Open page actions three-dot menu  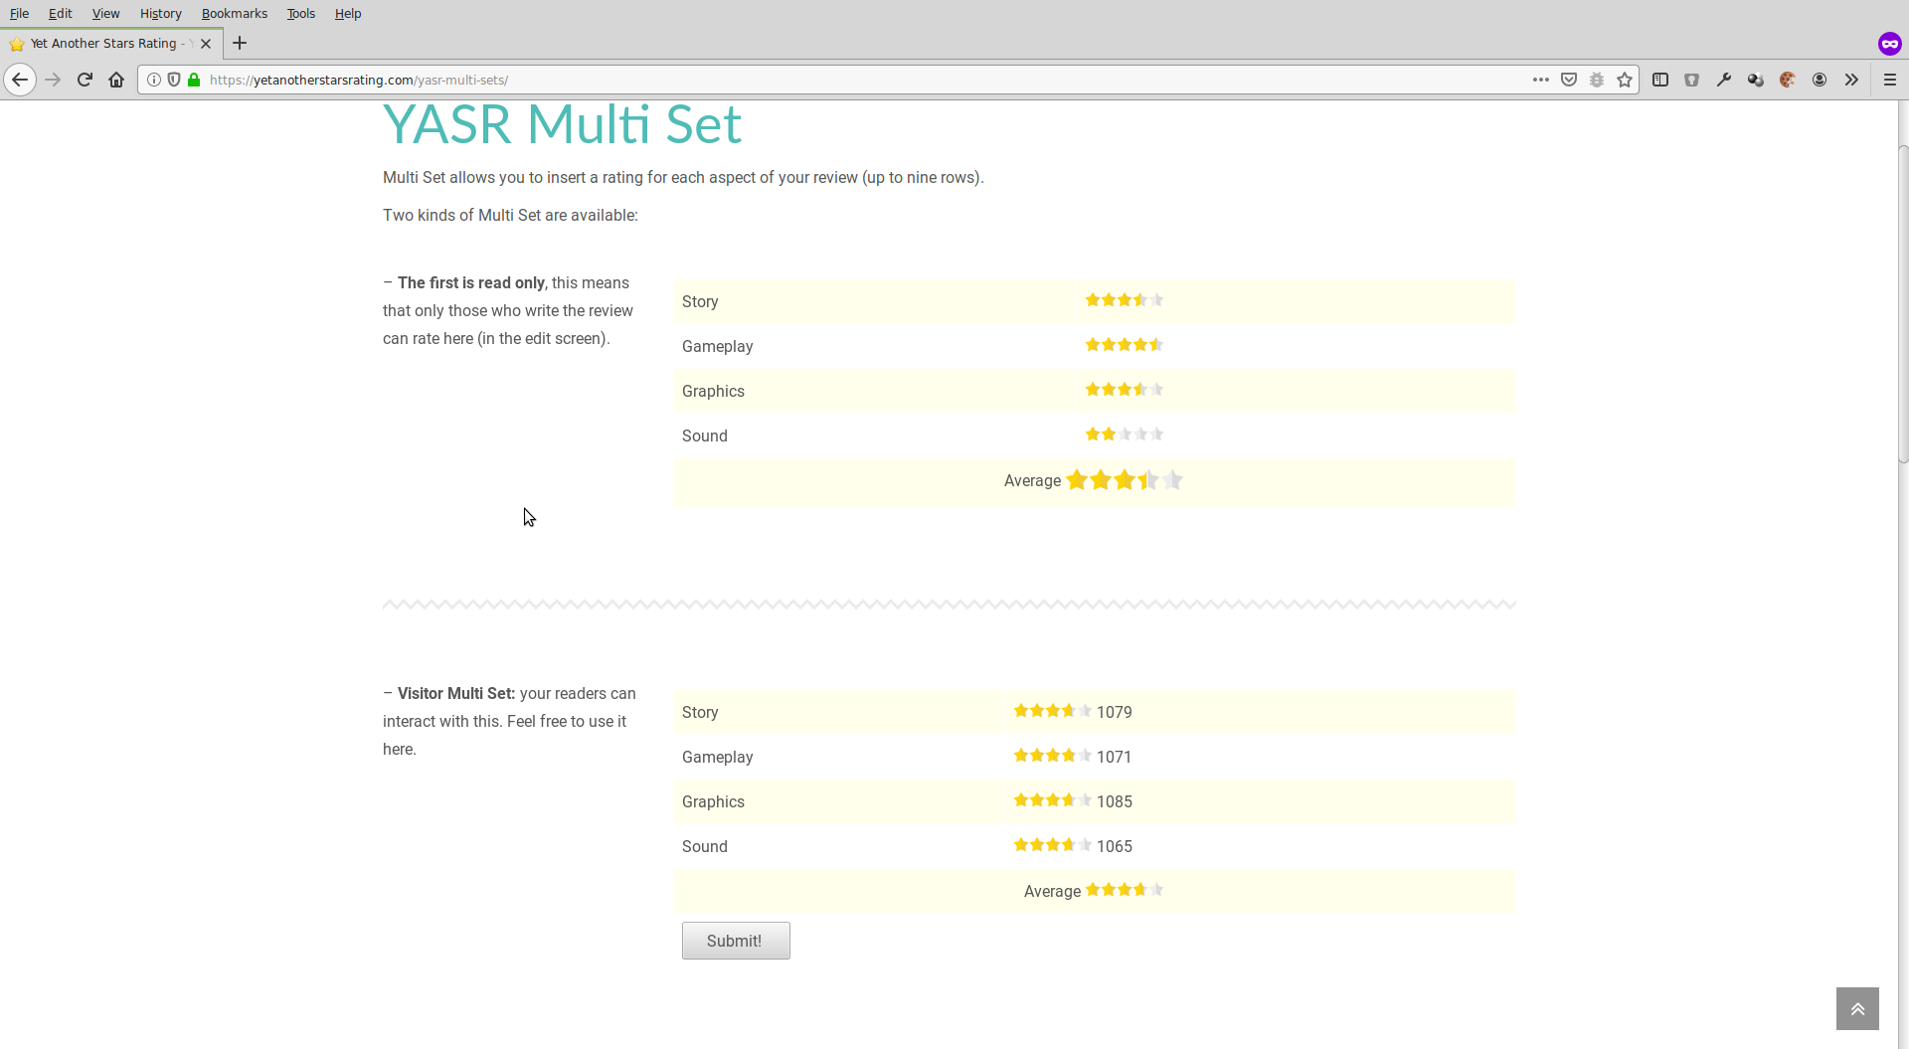pyautogui.click(x=1541, y=80)
